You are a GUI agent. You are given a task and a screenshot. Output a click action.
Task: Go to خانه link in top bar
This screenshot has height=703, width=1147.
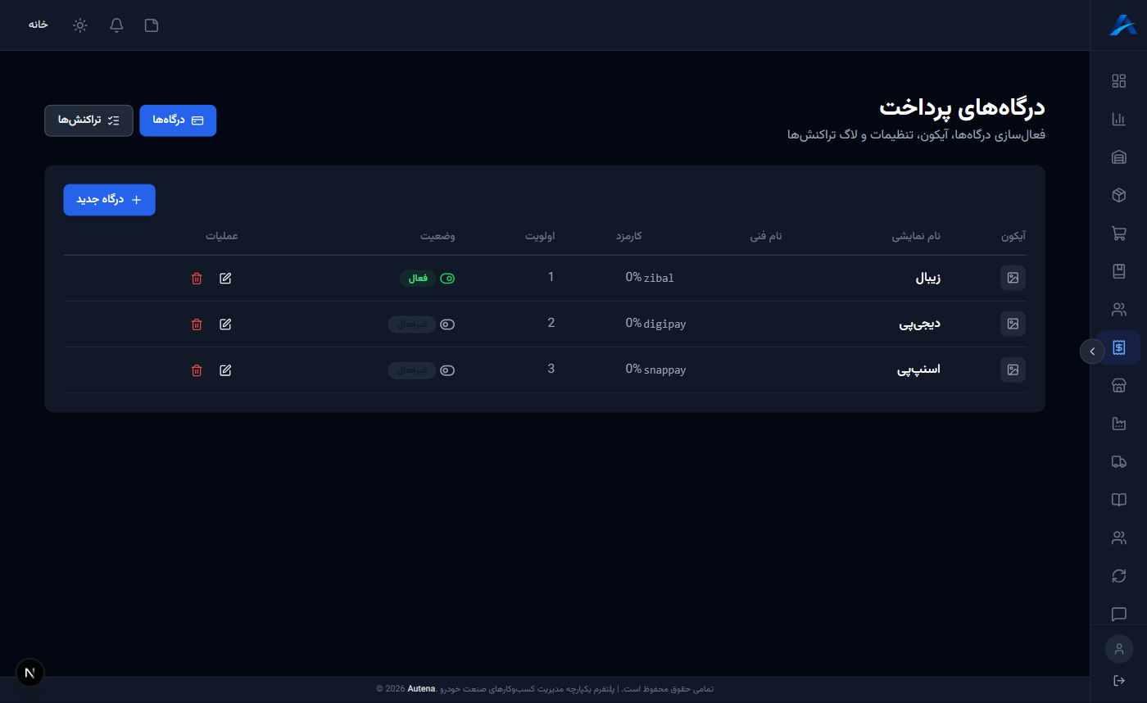39,25
